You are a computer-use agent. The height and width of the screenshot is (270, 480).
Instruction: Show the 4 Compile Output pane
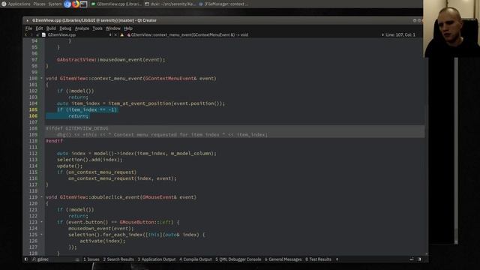pos(195,259)
